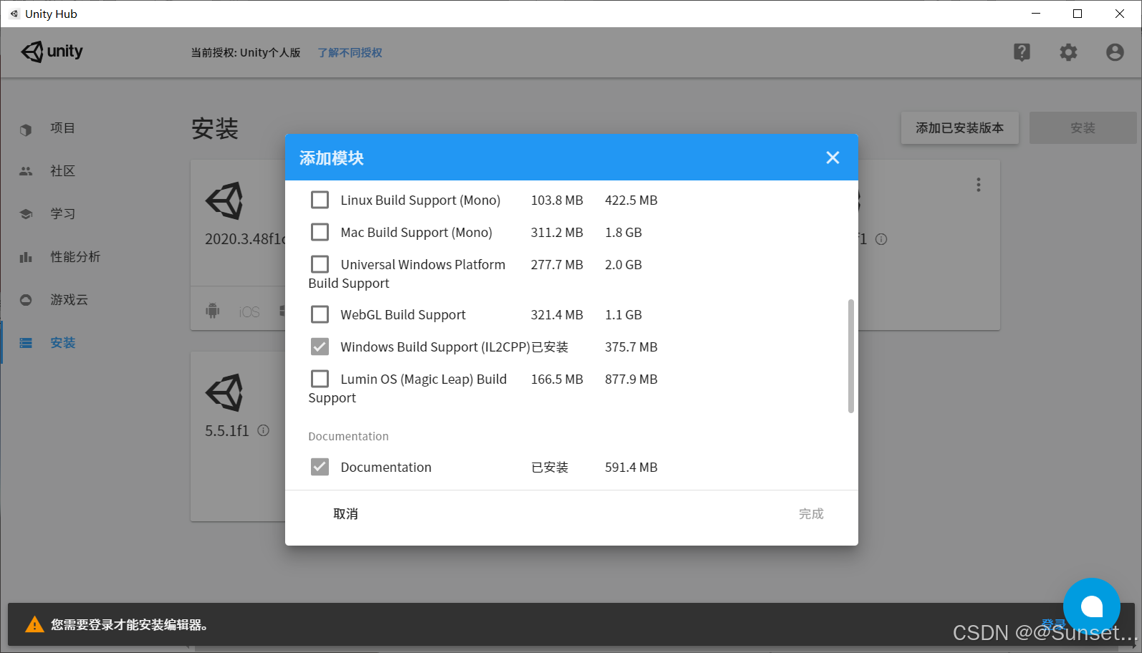This screenshot has height=653, width=1142.
Task: Click the 学习 graduation cap icon
Action: 26,214
